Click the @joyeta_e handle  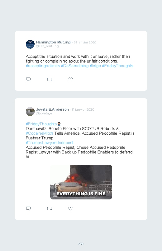44,113
